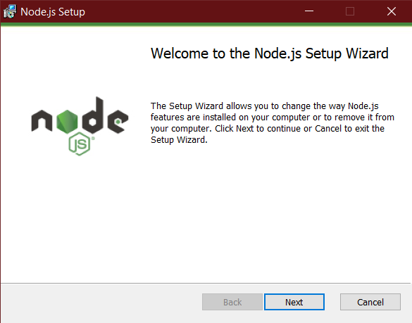Minimize the Node.js Setup window
Screen dimensions: 412x323
[309, 11]
